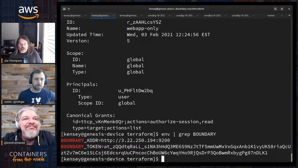Screen dimensions: 298x168
Task: Click the Containers from the Couch logo
Action: [28, 157]
